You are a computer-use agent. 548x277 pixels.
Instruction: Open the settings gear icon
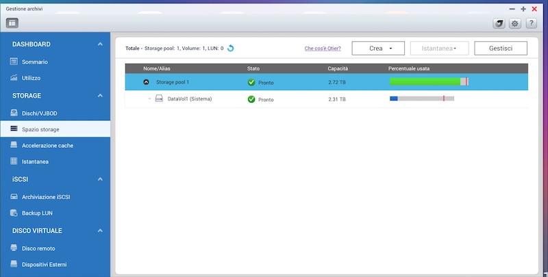pos(515,23)
